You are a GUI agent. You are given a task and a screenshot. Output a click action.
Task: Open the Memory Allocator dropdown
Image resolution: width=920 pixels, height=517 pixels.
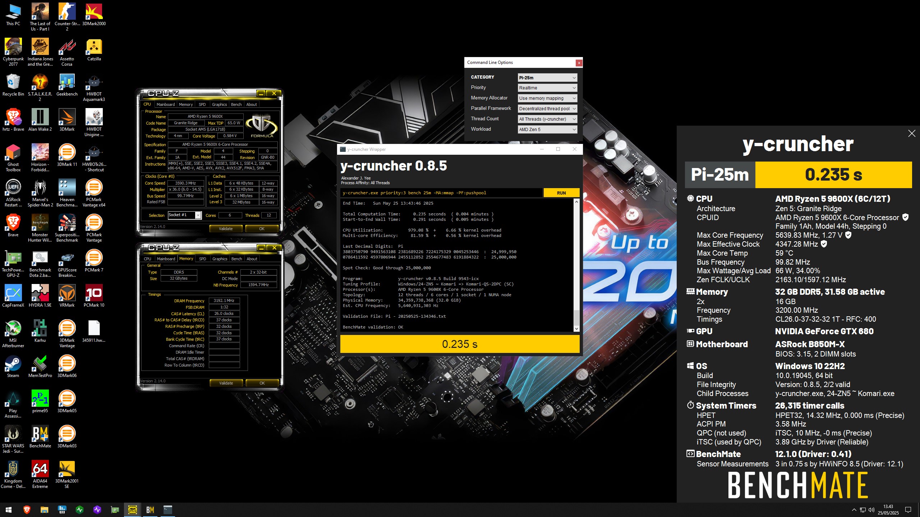click(x=547, y=98)
